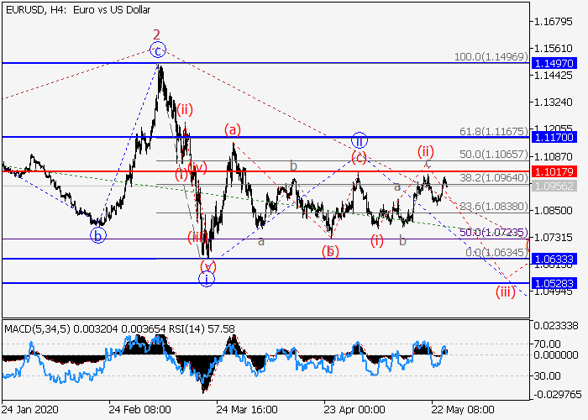Image resolution: width=588 pixels, height=420 pixels.
Task: Click the red 1.10179 price tag
Action: [x=556, y=171]
